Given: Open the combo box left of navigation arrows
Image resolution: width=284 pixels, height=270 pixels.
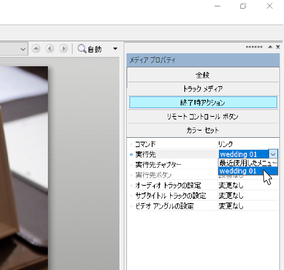Looking at the screenshot, I should pos(14,49).
